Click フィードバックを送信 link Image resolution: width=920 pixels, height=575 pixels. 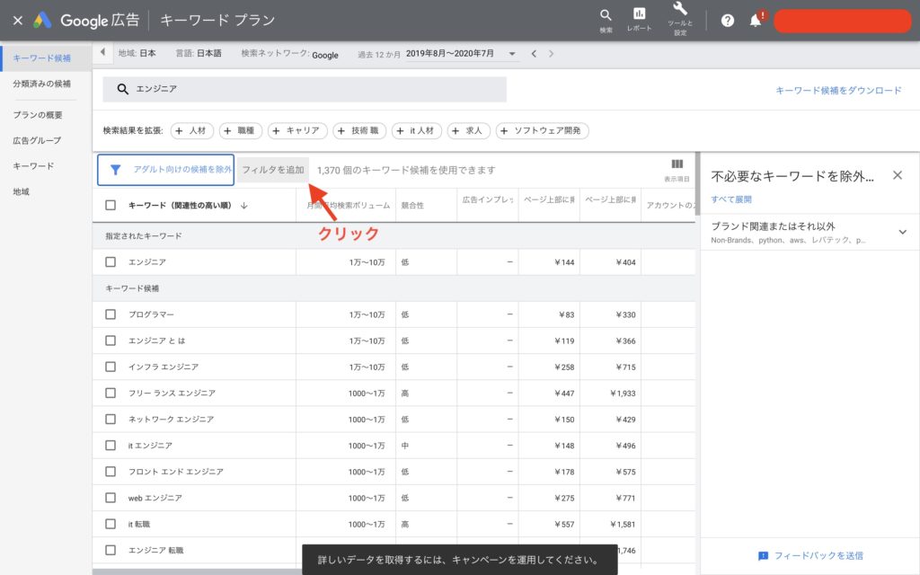pos(818,555)
